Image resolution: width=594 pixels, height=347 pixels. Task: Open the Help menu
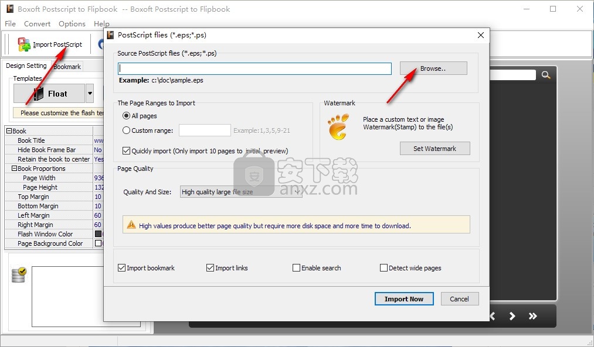[101, 24]
